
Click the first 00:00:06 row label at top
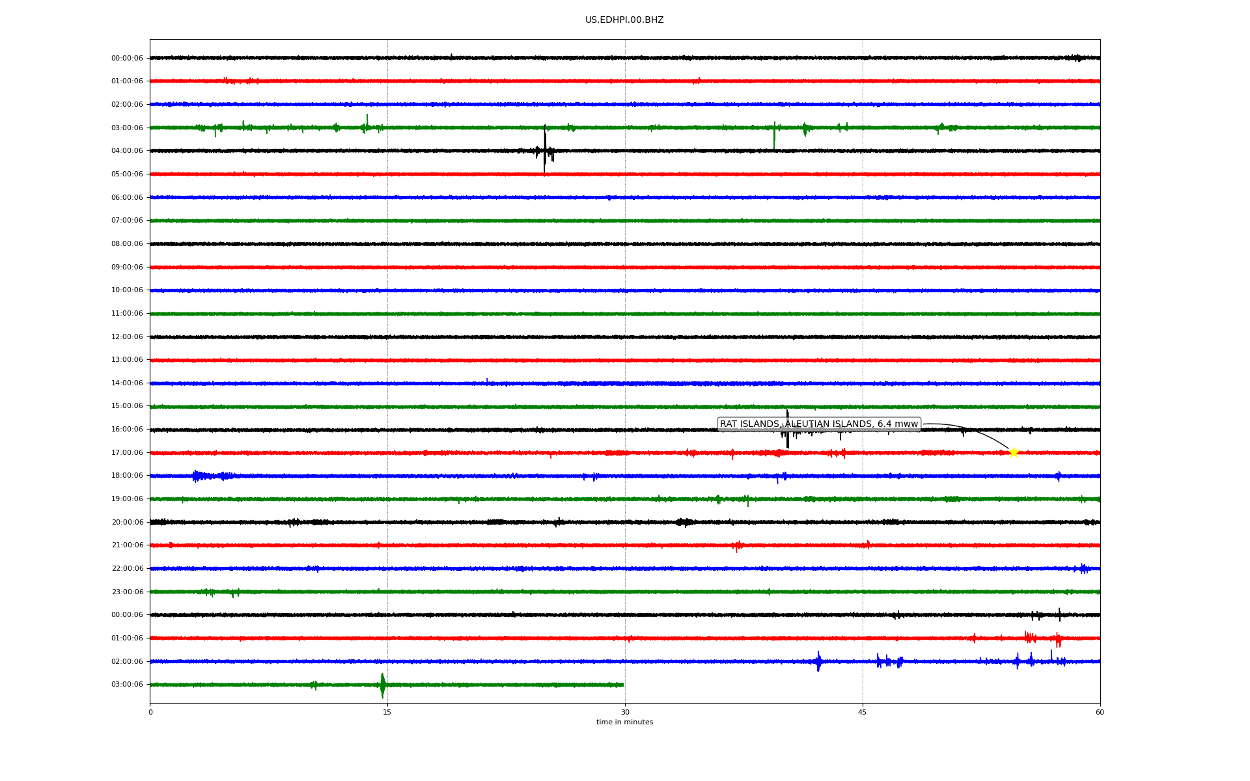tap(127, 59)
